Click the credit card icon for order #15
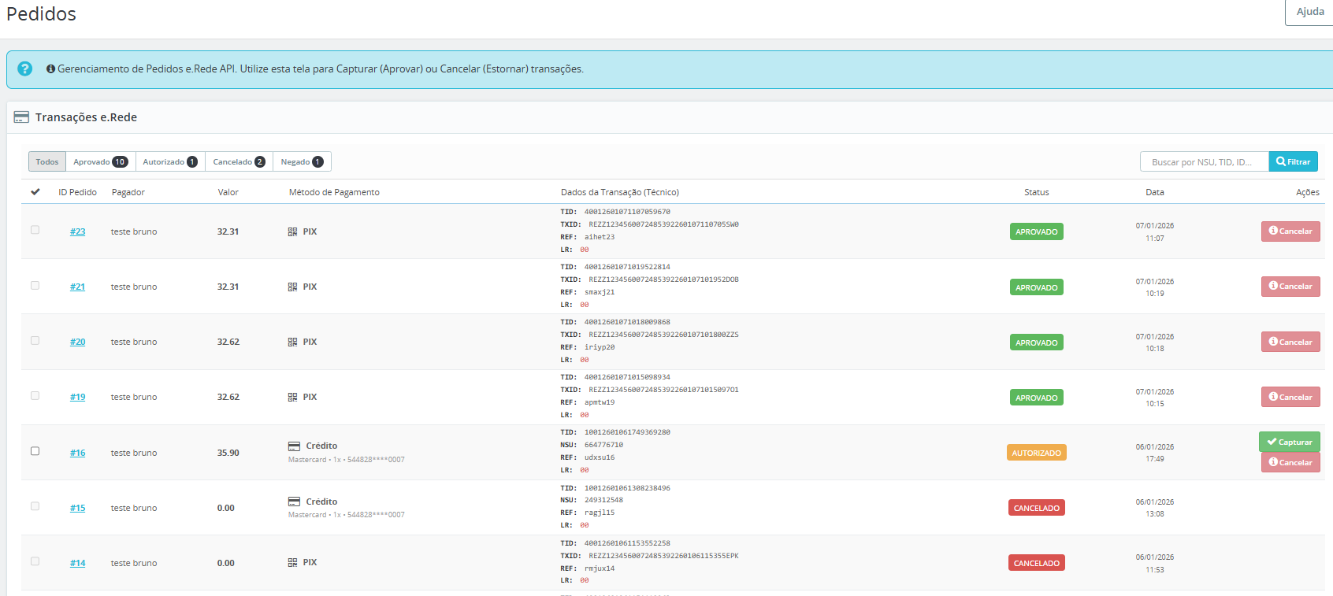This screenshot has height=596, width=1333. (x=294, y=502)
